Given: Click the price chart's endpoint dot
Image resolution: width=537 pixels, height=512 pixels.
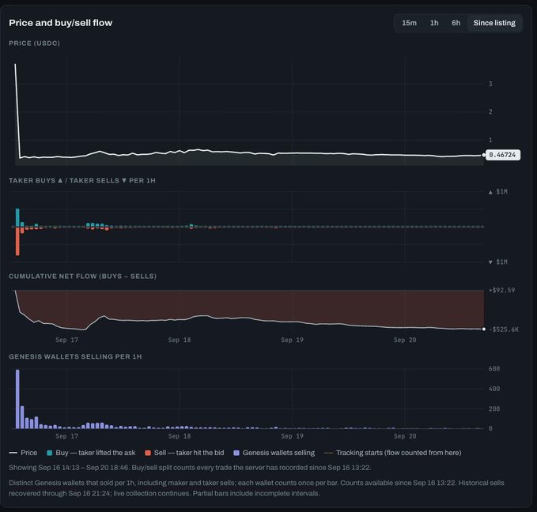Looking at the screenshot, I should click(483, 155).
